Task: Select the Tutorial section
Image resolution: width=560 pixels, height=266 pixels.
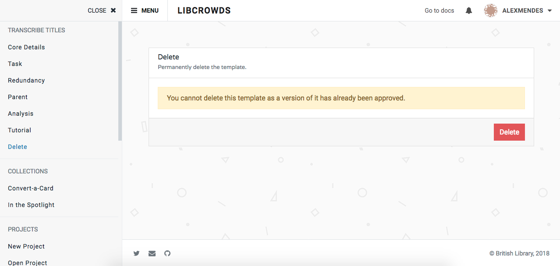Action: click(x=19, y=130)
